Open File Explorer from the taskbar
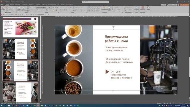This screenshot has height=107, width=190. (x=42, y=106)
